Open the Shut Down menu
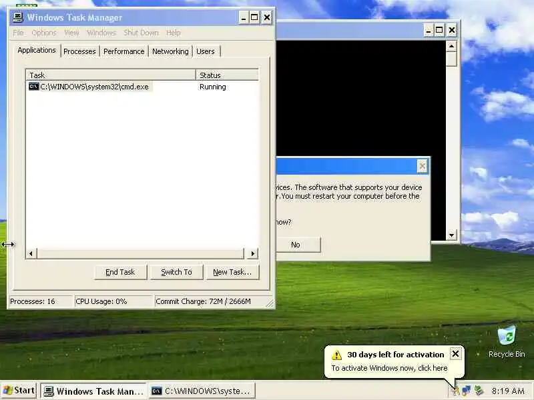The width and height of the screenshot is (534, 400). point(141,33)
